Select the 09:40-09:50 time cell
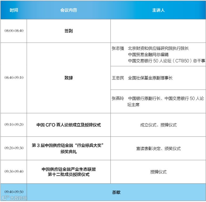The width and height of the screenshot is (206, 202). (x=14, y=192)
